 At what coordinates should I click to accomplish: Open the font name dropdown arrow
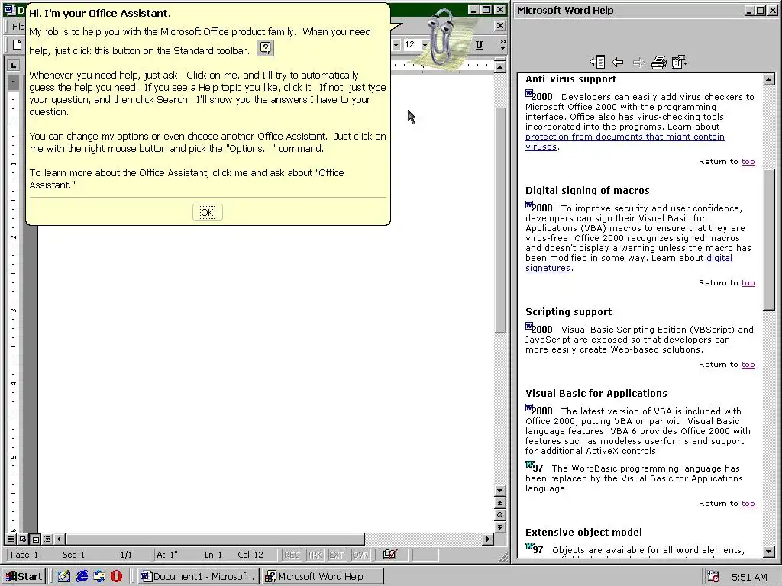click(x=396, y=45)
